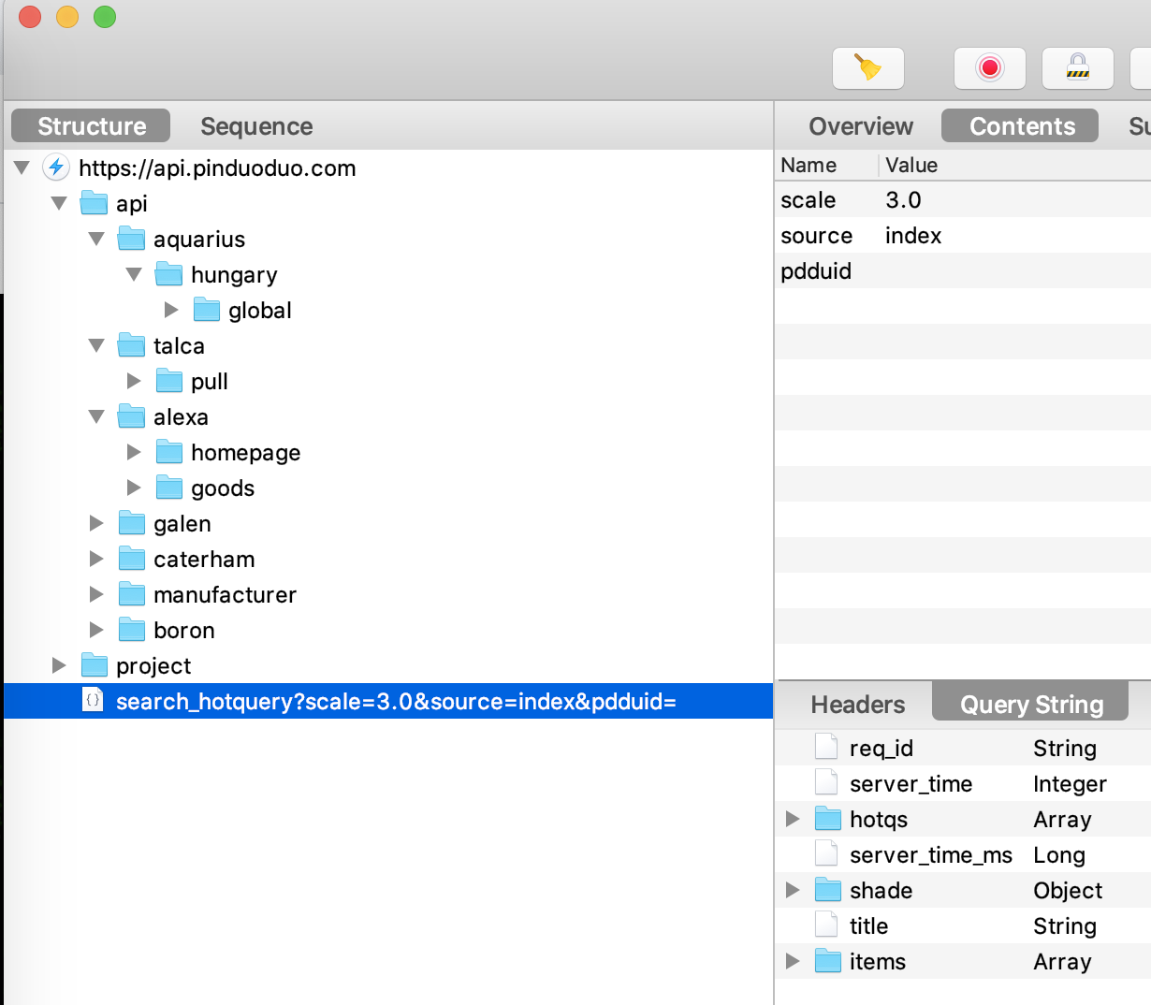
Task: Click the pull folder icon
Action: pos(168,381)
